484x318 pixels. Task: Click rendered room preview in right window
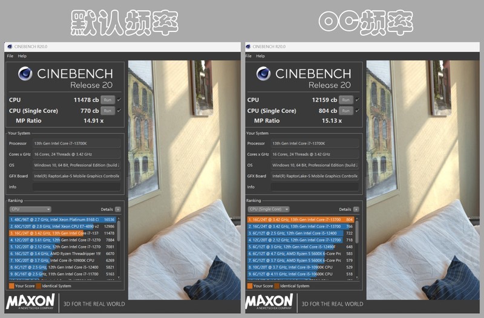(x=423, y=180)
